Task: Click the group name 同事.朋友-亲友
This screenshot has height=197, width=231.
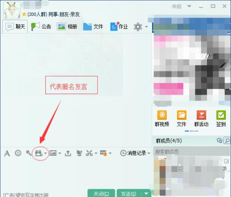Action: [64, 14]
